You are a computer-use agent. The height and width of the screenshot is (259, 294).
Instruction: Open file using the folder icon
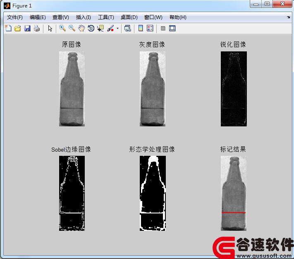pyautogui.click(x=18, y=28)
